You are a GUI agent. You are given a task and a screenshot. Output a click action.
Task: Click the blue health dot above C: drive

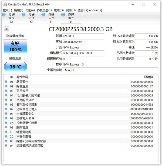coord(23,15)
